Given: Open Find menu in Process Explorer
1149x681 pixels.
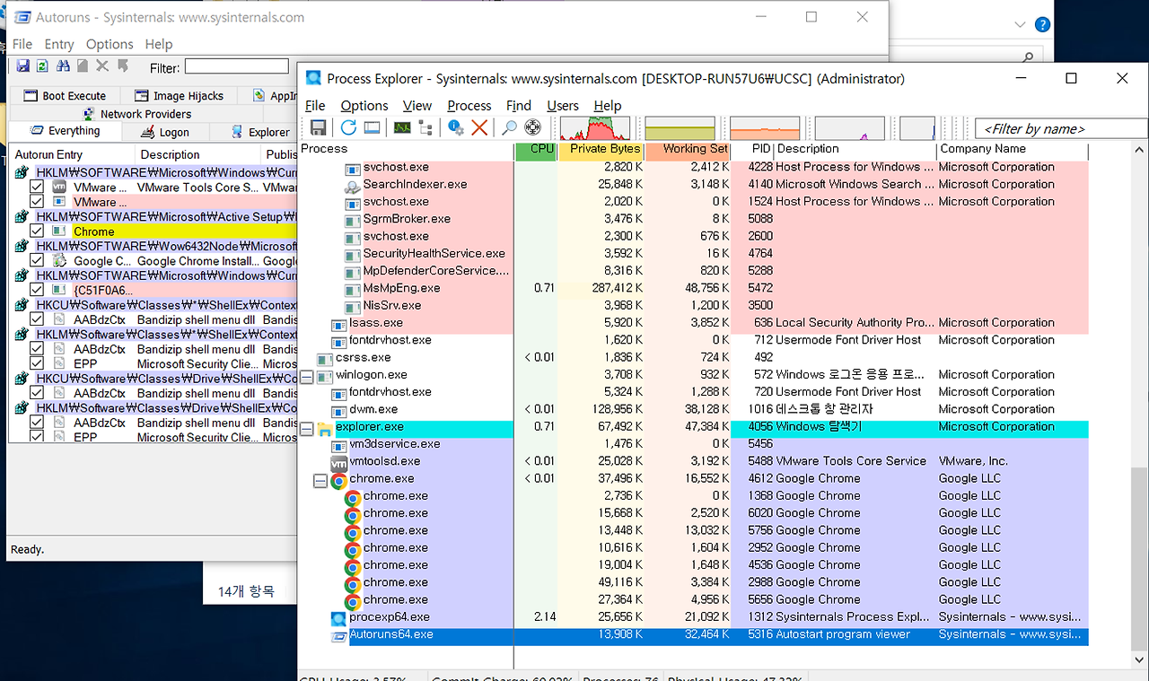Looking at the screenshot, I should [x=519, y=105].
